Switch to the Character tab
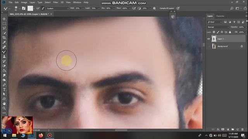The height and width of the screenshot is (139, 248). coord(220,16)
